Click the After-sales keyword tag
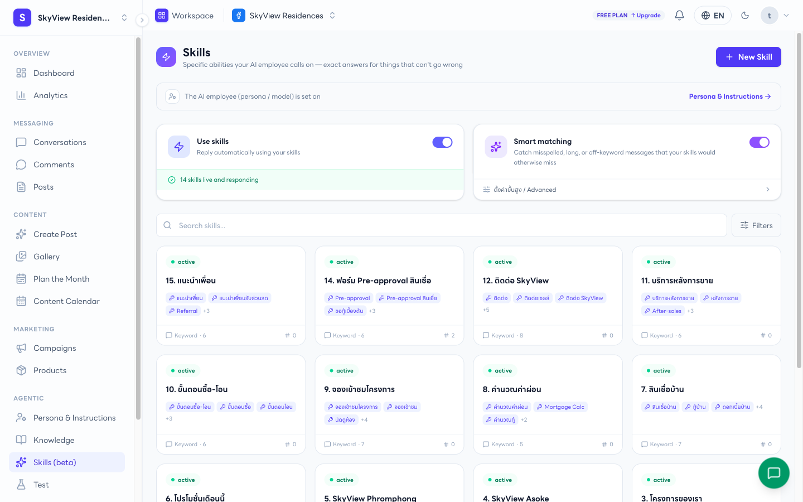This screenshot has height=502, width=803. (663, 311)
